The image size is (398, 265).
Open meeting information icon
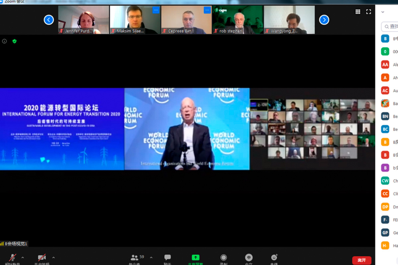[4, 41]
